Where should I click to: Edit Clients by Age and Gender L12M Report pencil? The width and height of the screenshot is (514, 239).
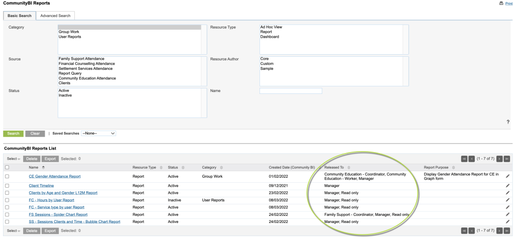(x=508, y=193)
